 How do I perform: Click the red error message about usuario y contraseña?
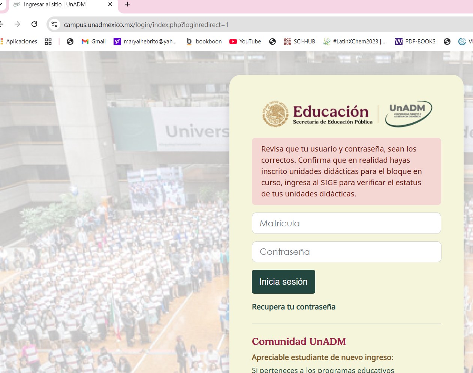[346, 171]
